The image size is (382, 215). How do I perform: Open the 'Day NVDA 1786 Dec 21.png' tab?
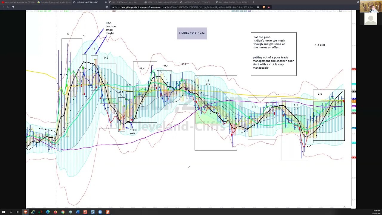(233, 2)
